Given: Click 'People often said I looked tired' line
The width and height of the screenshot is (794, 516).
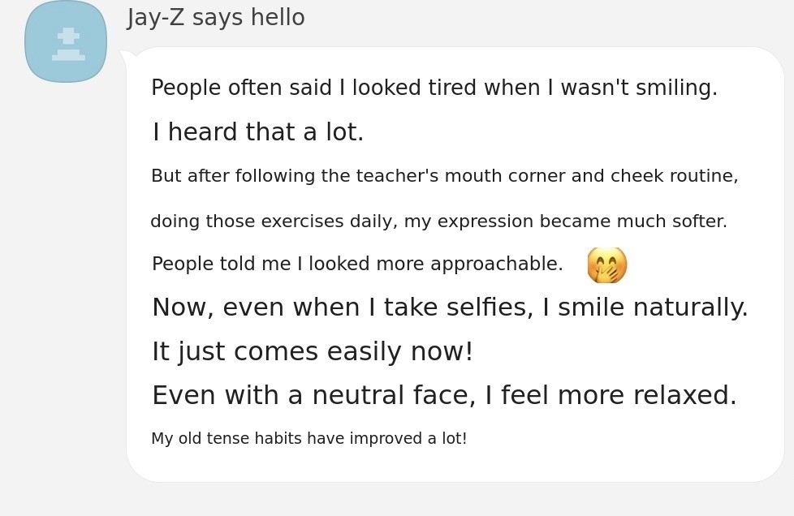Looking at the screenshot, I should click(x=434, y=88).
